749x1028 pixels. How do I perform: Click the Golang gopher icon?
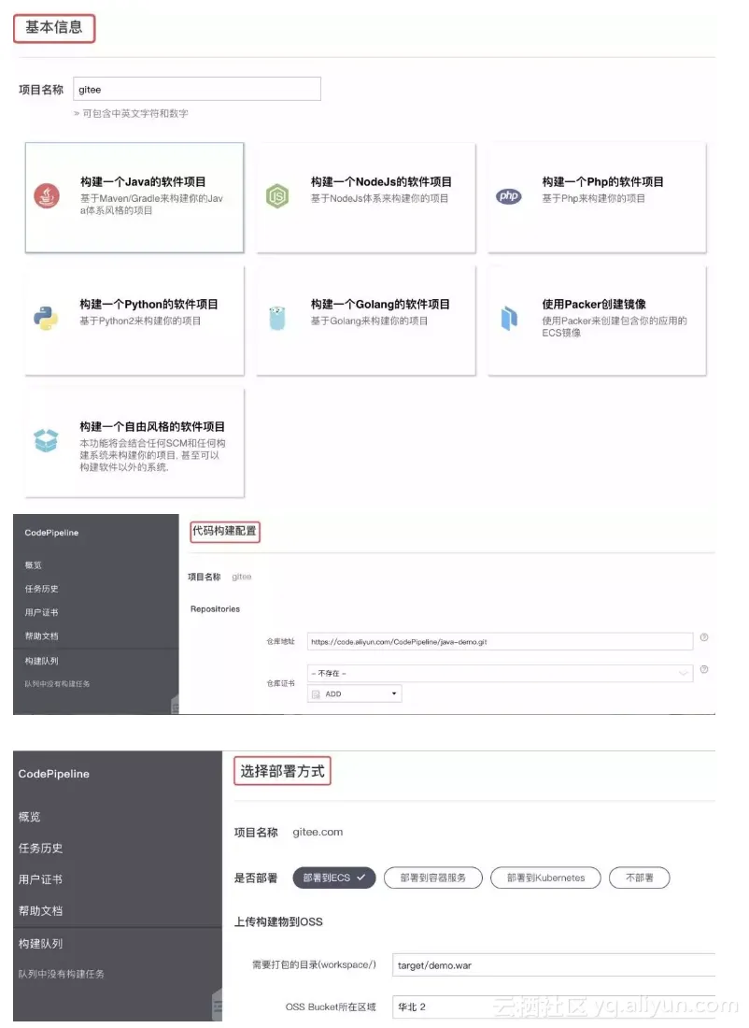(x=277, y=318)
